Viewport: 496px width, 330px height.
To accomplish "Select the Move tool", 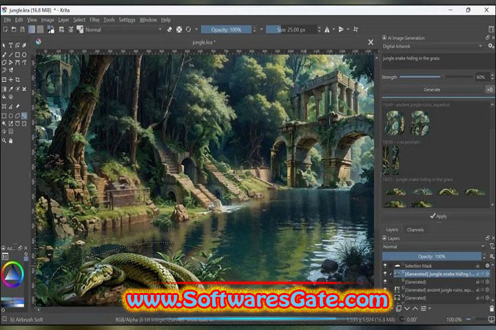I will (x=11, y=80).
